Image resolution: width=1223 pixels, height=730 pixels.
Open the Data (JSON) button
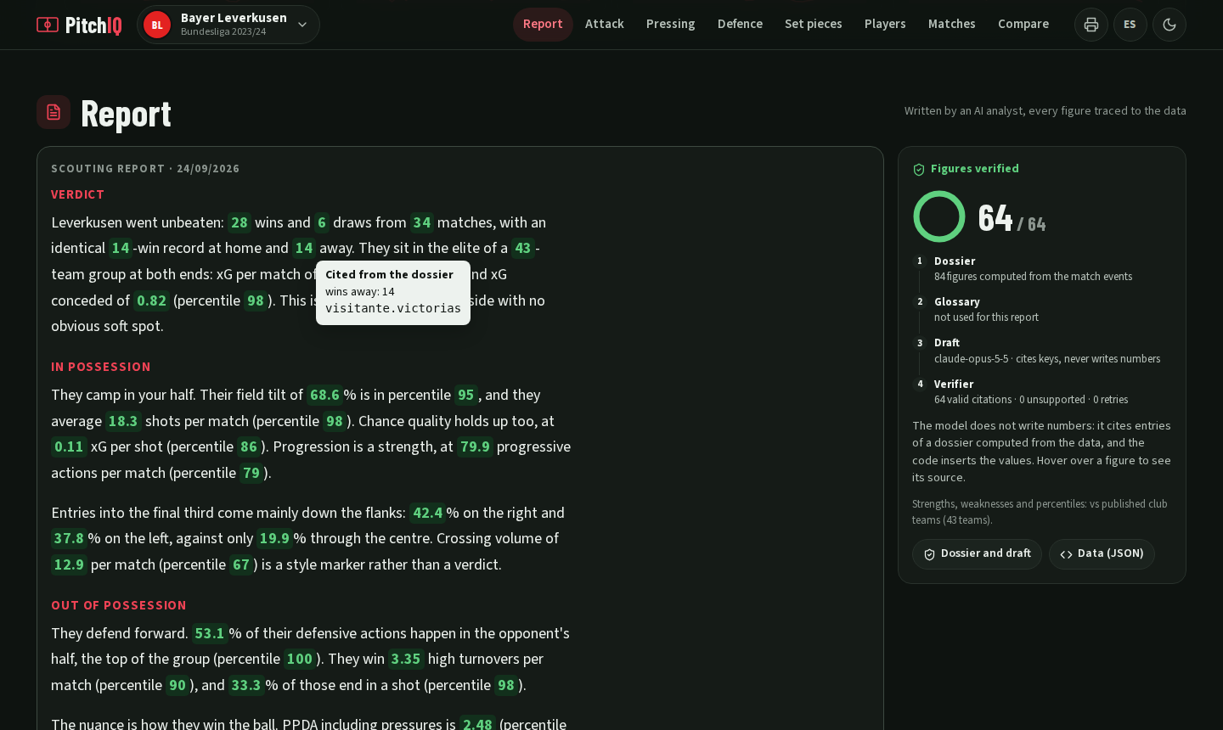(1102, 553)
